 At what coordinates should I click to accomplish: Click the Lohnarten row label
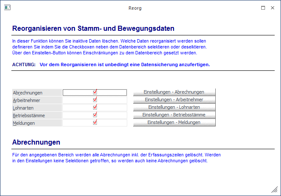point(23,108)
